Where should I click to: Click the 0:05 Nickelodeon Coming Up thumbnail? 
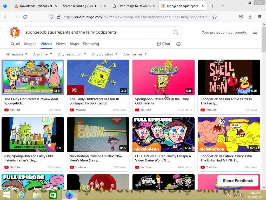pos(98,134)
